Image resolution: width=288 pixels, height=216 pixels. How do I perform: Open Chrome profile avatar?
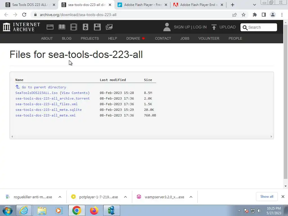(x=273, y=15)
